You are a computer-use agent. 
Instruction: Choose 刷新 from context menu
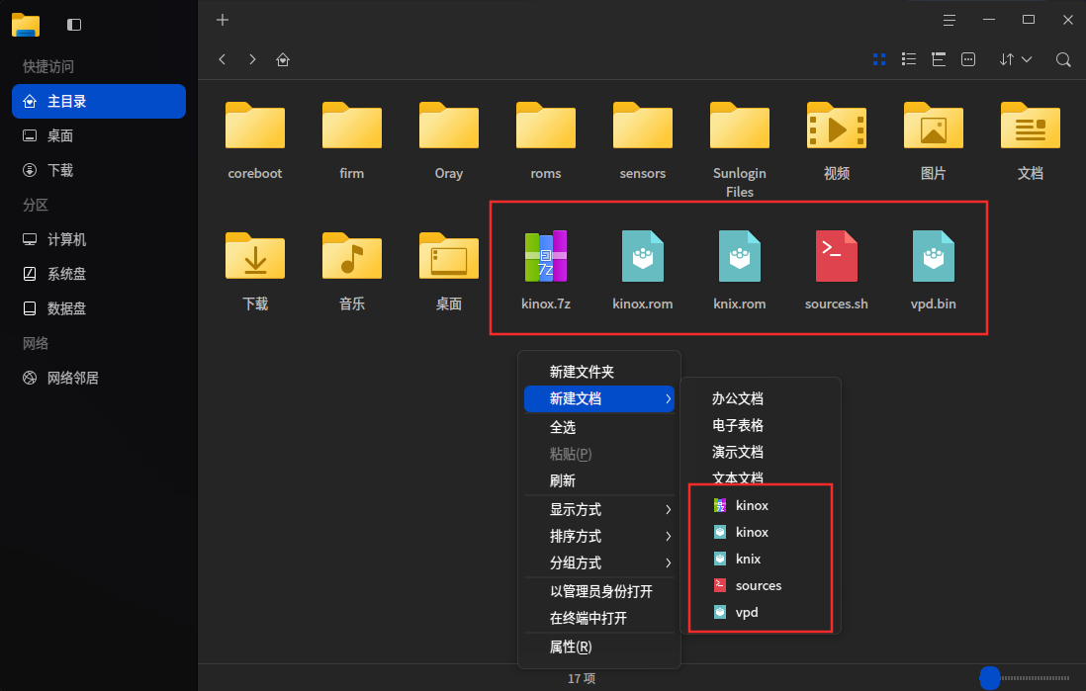coord(599,480)
